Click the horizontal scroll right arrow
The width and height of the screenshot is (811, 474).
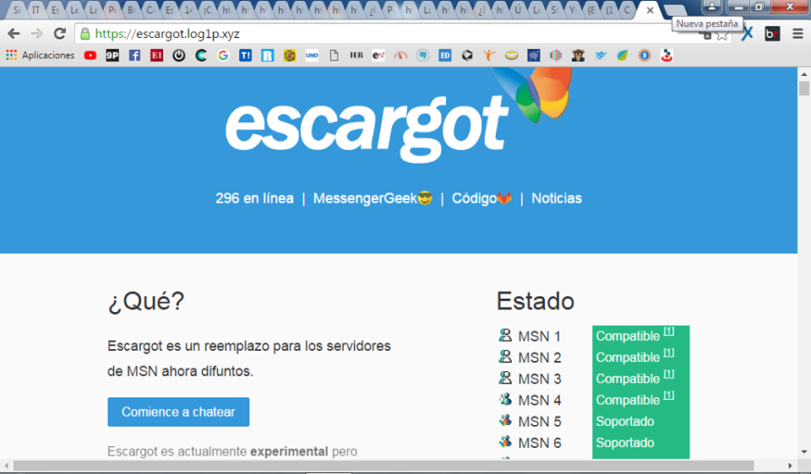coord(790,466)
